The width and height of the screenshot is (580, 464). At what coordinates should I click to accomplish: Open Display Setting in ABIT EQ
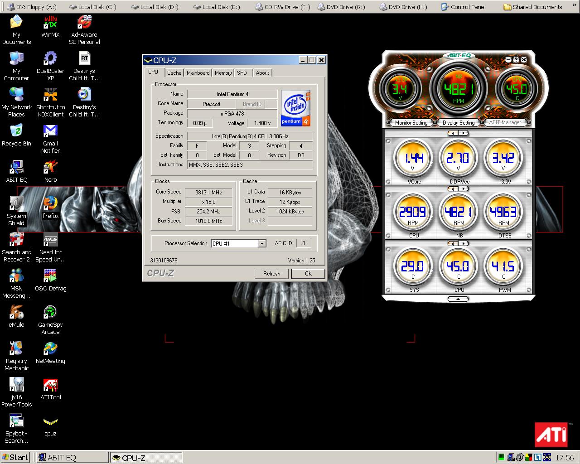pos(459,123)
